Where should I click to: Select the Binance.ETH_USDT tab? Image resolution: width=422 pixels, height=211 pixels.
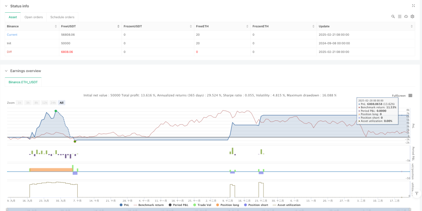[23, 82]
